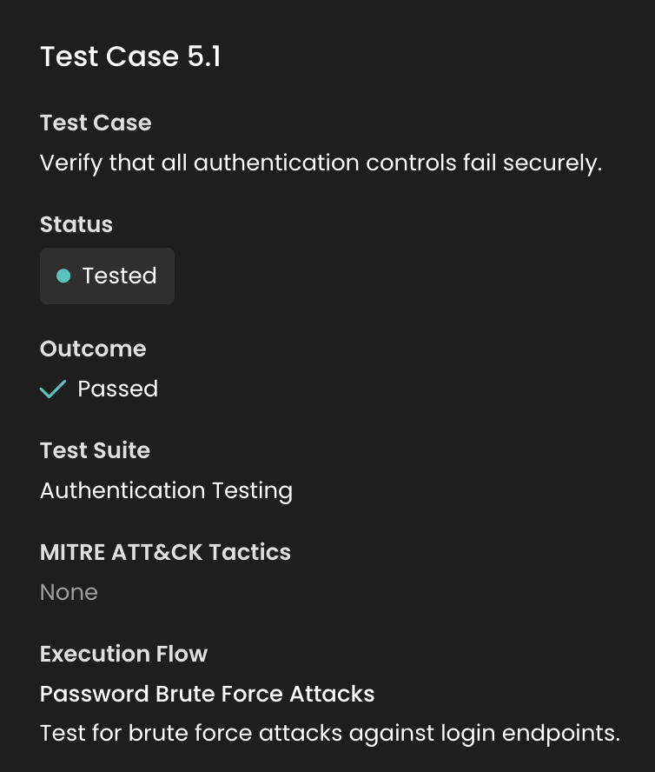This screenshot has height=772, width=655.
Task: Click the Test Suite section label
Action: point(95,450)
